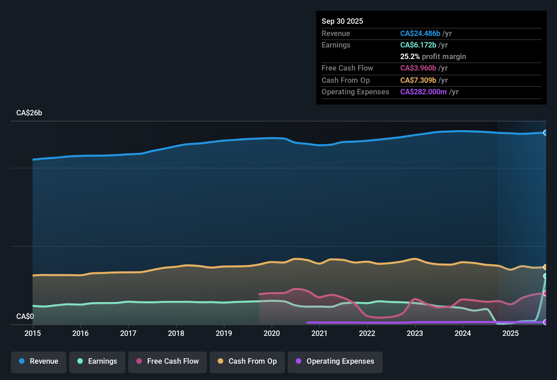
Task: Select the Cash From Op legend entry
Action: pos(247,361)
